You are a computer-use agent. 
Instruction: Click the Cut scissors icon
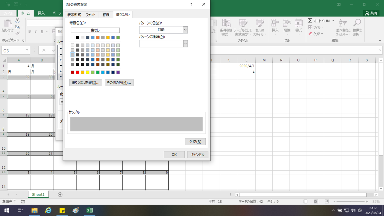pos(17,20)
